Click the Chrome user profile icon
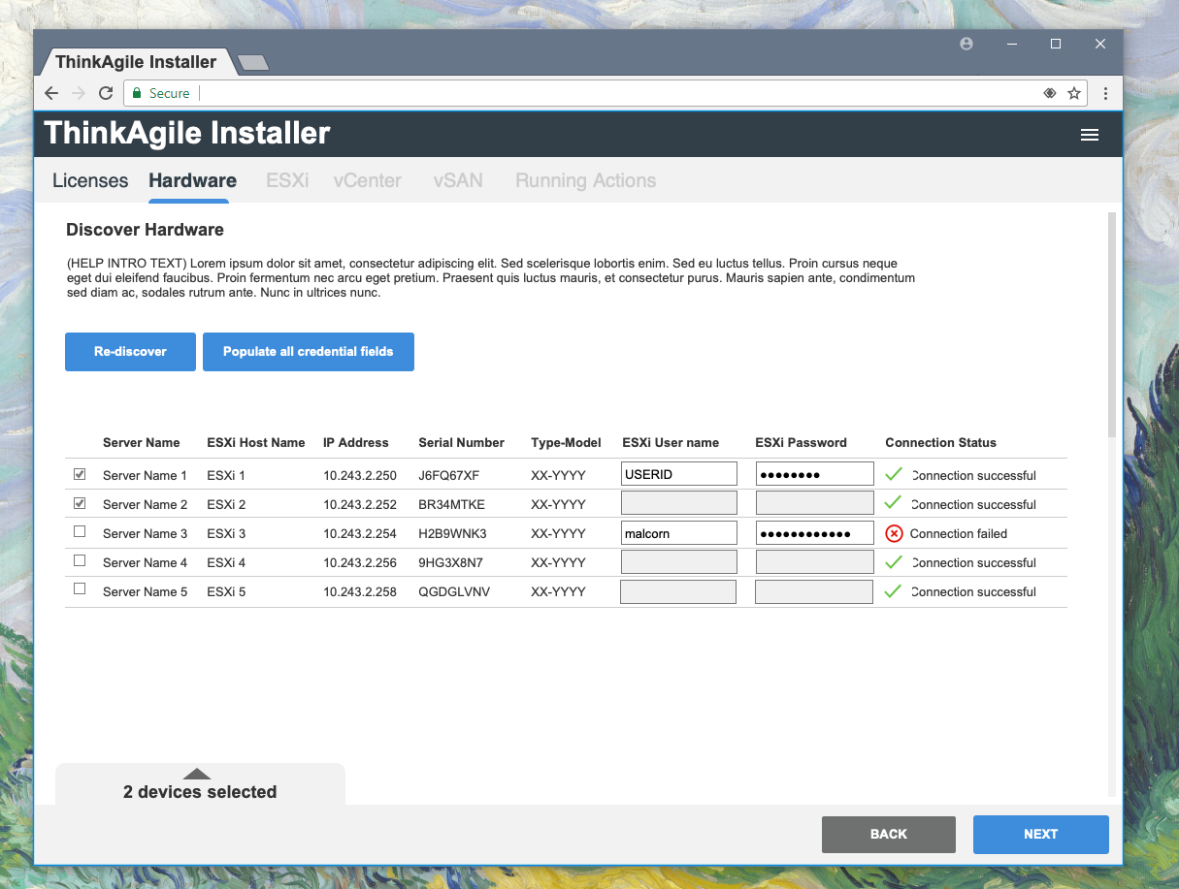1179x889 pixels. coord(966,44)
